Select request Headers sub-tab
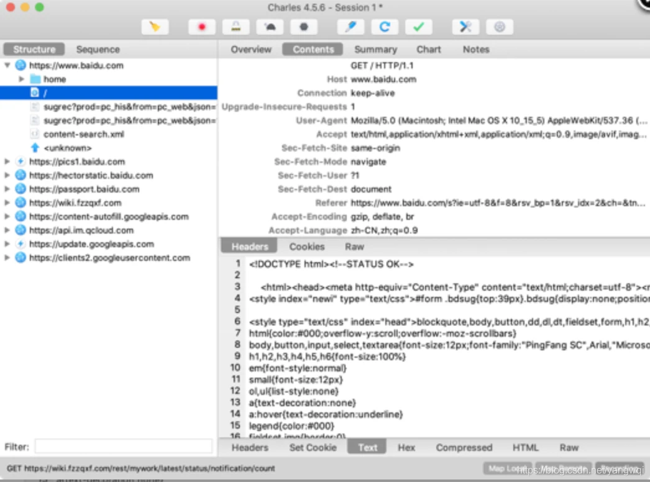Image resolution: width=650 pixels, height=482 pixels. (250, 246)
